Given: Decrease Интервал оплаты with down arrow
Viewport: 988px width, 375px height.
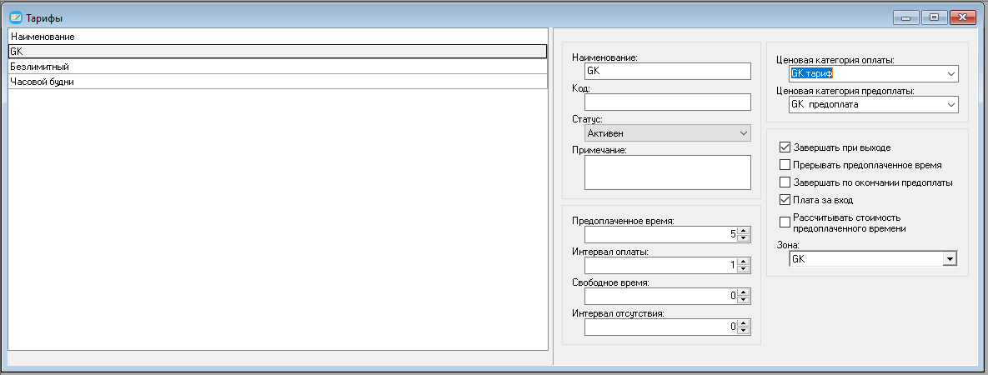Looking at the screenshot, I should [x=744, y=269].
